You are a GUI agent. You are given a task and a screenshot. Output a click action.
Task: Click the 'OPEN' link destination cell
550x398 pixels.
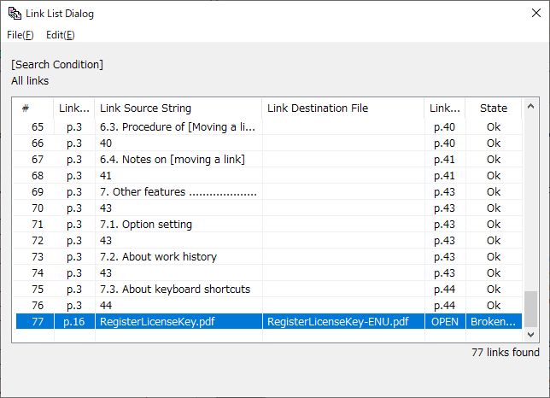click(445, 321)
